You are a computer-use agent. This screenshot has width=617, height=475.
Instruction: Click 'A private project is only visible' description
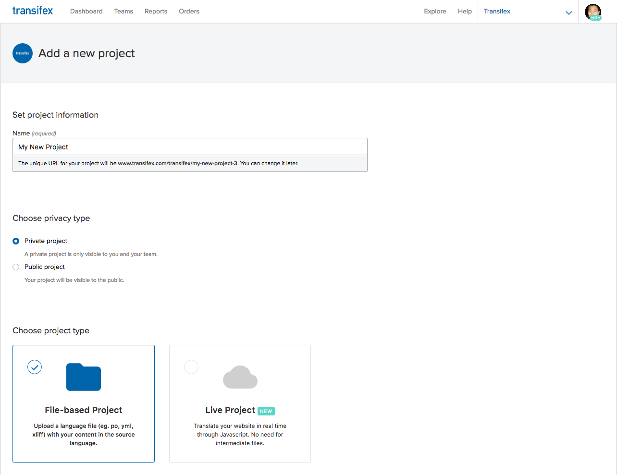tap(91, 254)
